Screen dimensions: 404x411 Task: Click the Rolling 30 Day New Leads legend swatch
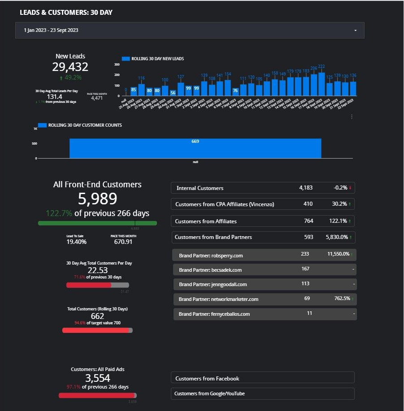126,59
